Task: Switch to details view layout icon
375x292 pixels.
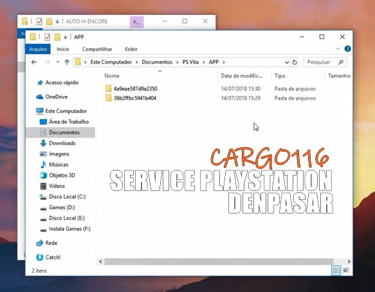Action: (x=336, y=271)
